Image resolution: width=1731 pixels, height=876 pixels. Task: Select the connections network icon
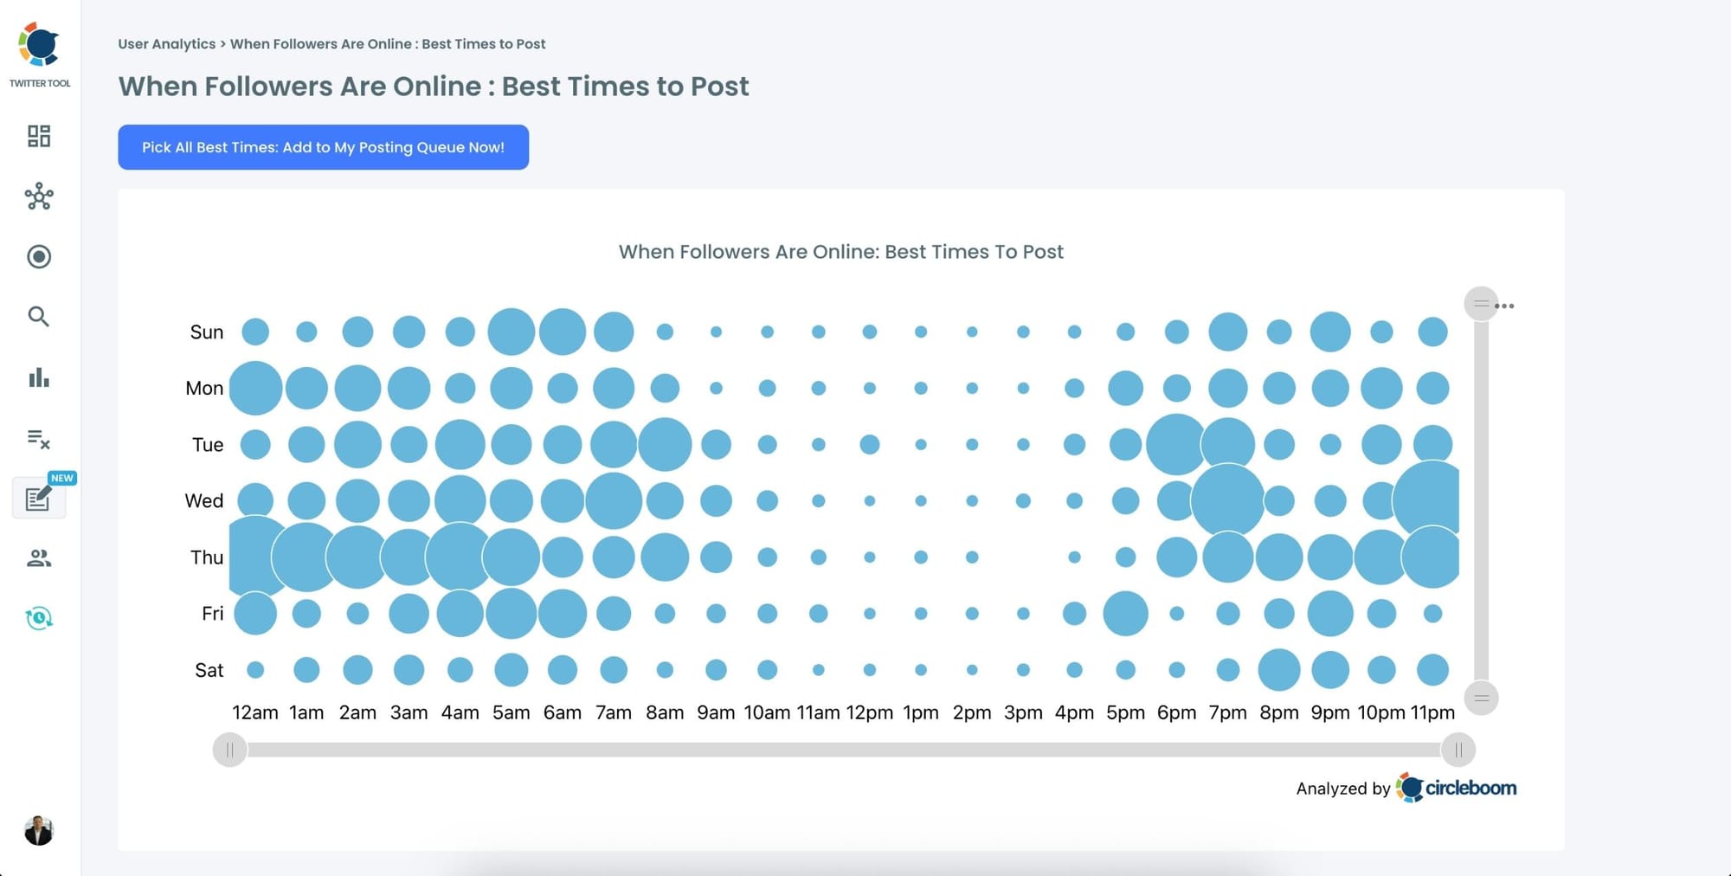[x=38, y=196]
